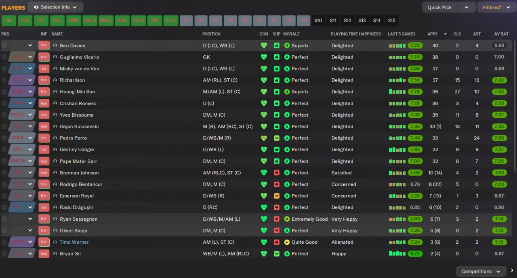Viewport: 517px width, 278px height.
Task: Click Timo Werner's Alienated playing time status
Action: pos(343,242)
